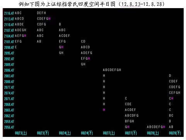Click the ABCDFG row at 2062.47
This screenshot has width=186, height=140.
(131, 116)
